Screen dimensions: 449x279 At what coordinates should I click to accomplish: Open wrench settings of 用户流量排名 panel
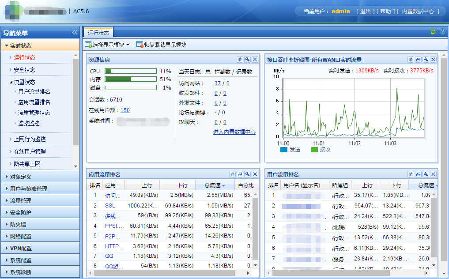click(426, 174)
